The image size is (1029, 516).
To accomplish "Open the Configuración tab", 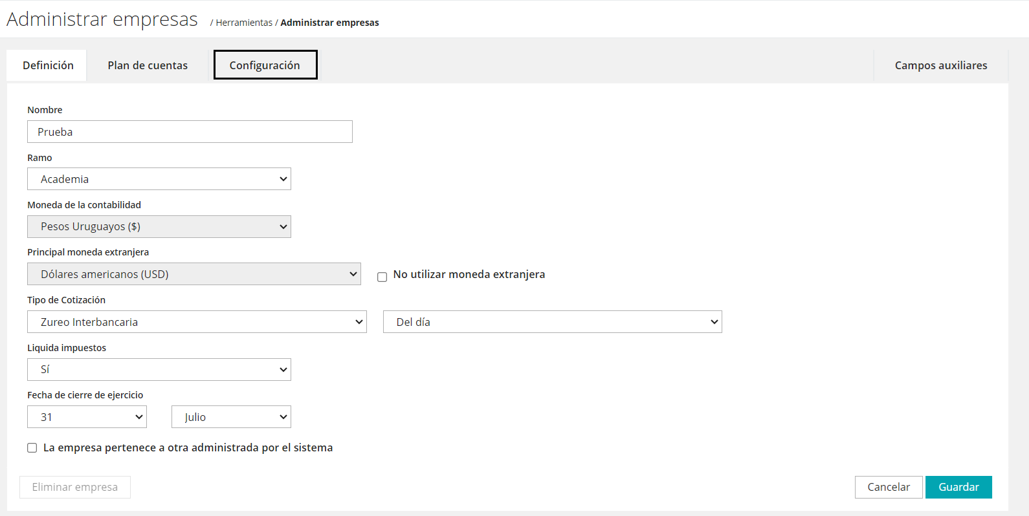I will (x=265, y=65).
